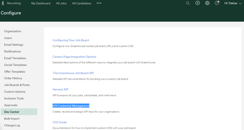Open Careers Page Integration Options link

[74, 57]
